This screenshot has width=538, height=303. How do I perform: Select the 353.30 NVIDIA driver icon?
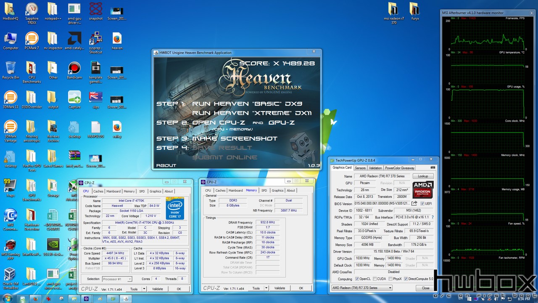coord(53,247)
